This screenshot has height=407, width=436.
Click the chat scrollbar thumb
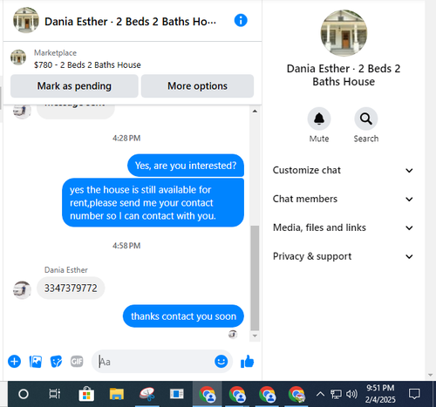click(x=255, y=278)
